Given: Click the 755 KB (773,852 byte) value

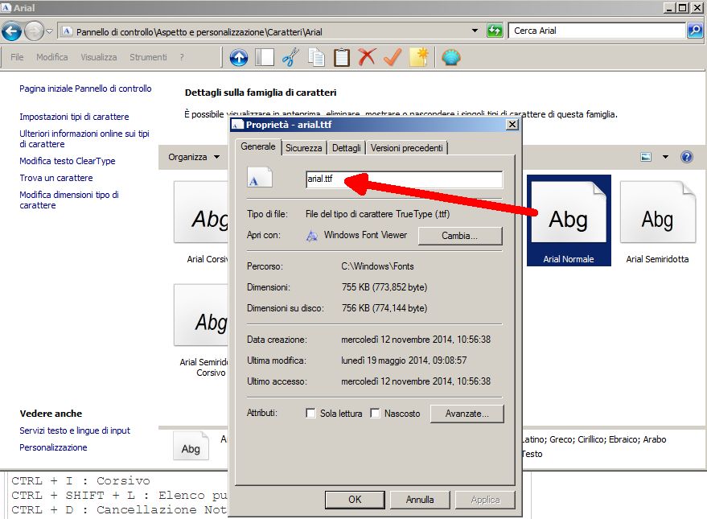Looking at the screenshot, I should (x=384, y=286).
